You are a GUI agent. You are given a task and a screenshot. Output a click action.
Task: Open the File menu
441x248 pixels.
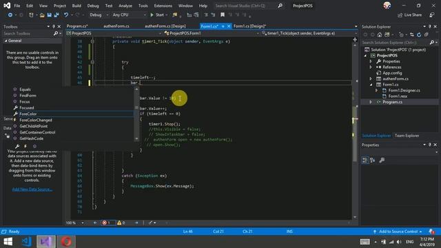click(x=17, y=6)
